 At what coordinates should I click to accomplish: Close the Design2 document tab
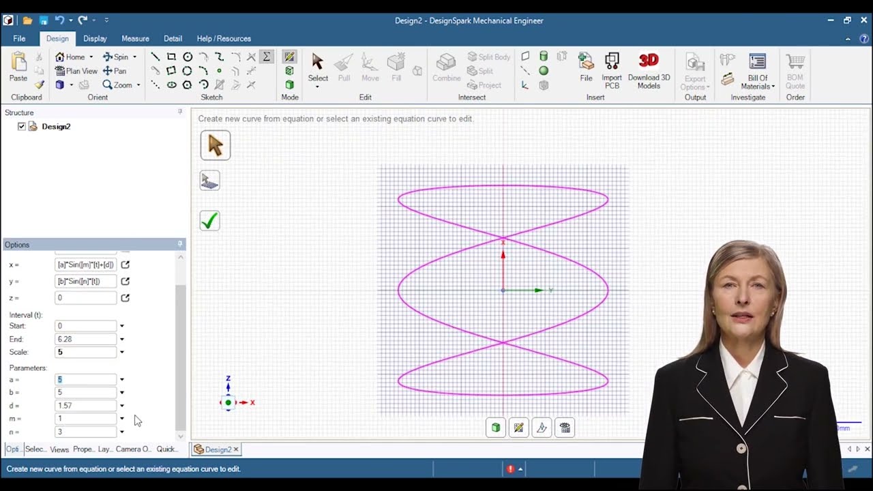[x=236, y=449]
